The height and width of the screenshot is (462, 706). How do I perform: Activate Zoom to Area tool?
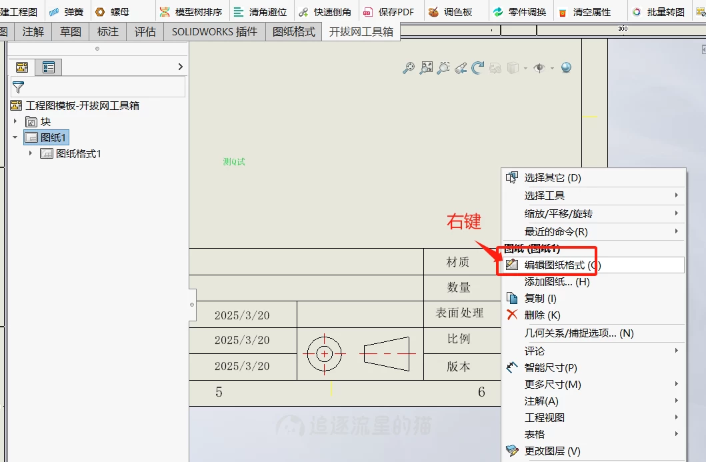442,68
